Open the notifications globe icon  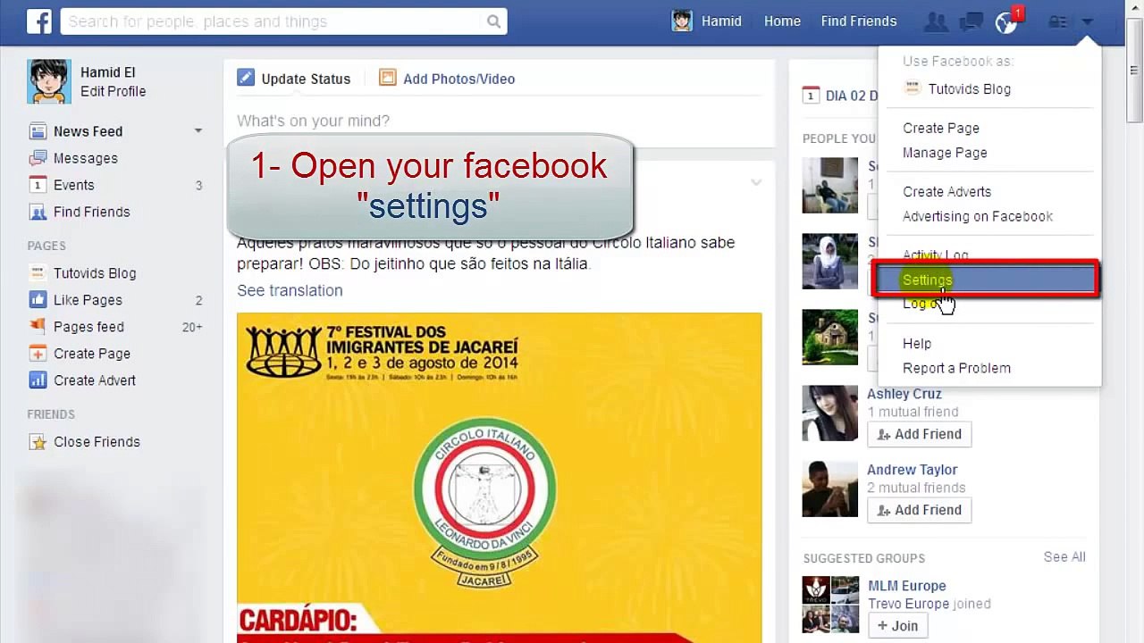pos(1006,22)
